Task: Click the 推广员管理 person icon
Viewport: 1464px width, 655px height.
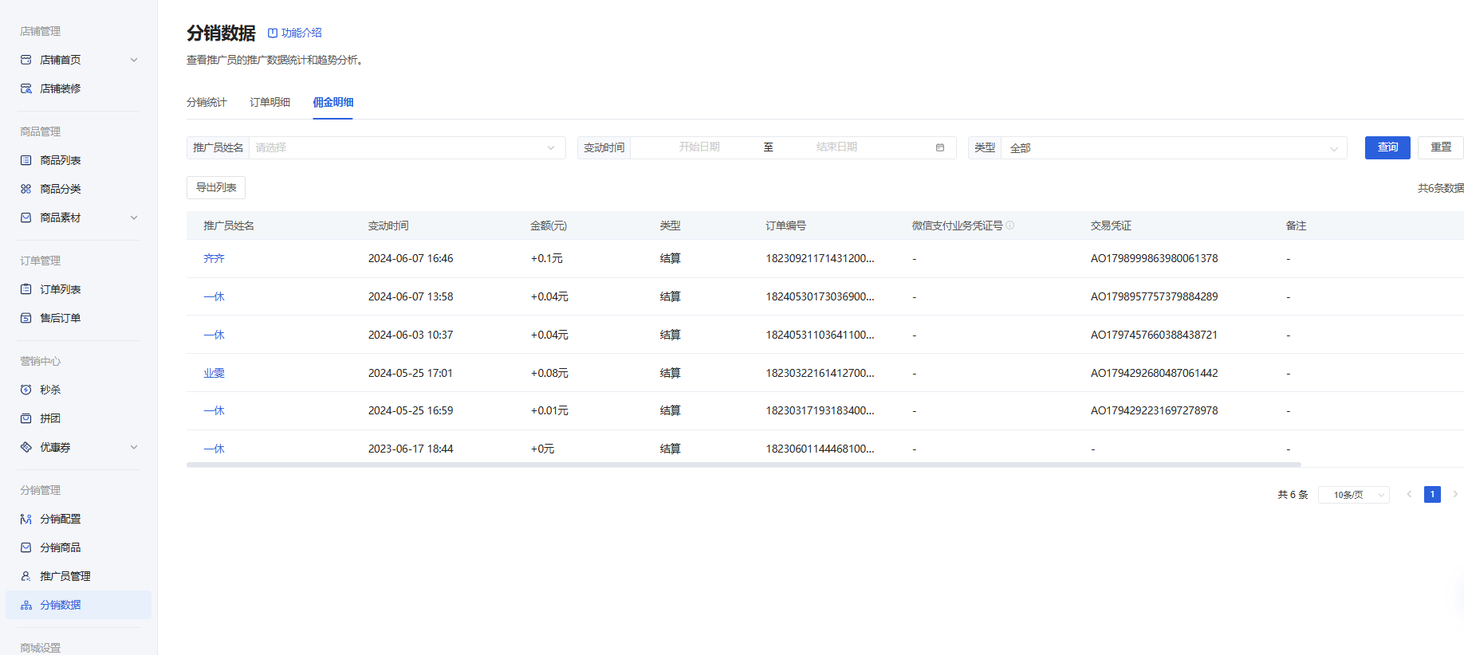Action: pyautogui.click(x=26, y=576)
